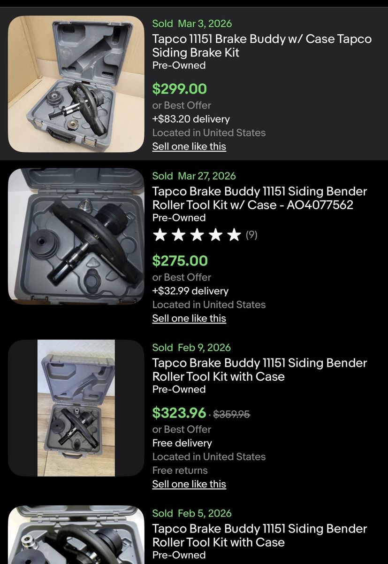Tap the Sold Mar 3, 2026 label
This screenshot has height=564, width=388.
click(x=192, y=23)
